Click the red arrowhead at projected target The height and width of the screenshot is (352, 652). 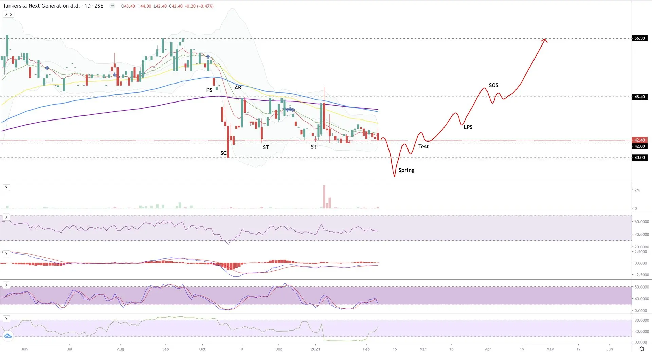[x=545, y=40]
